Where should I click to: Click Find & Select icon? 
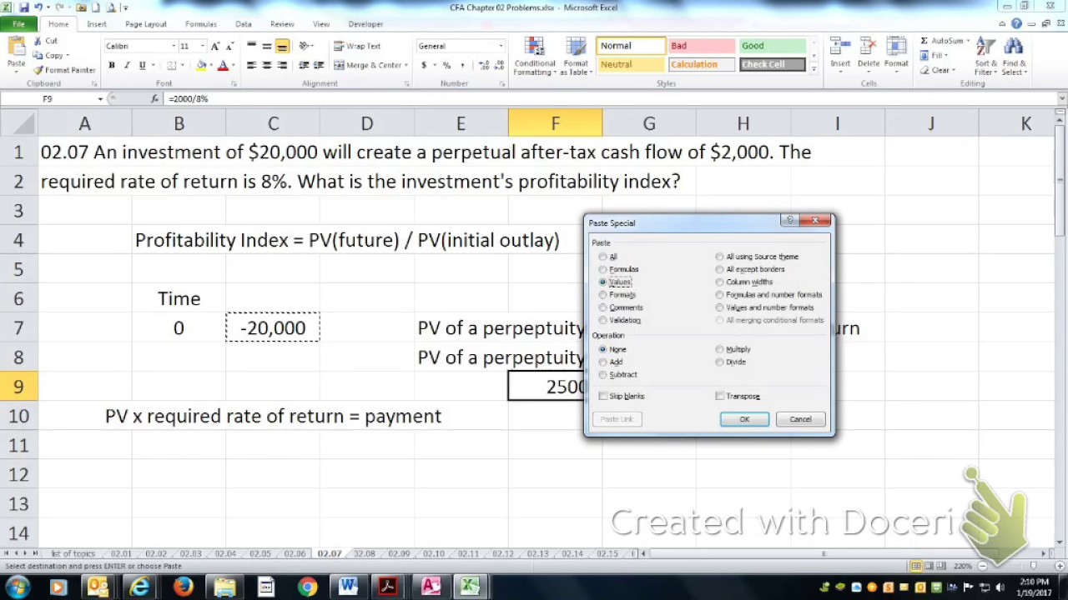click(1014, 56)
